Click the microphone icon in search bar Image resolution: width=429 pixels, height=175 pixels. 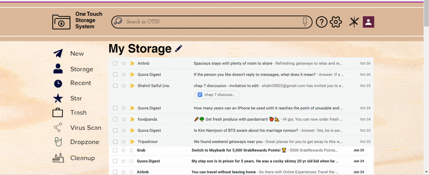tap(305, 22)
